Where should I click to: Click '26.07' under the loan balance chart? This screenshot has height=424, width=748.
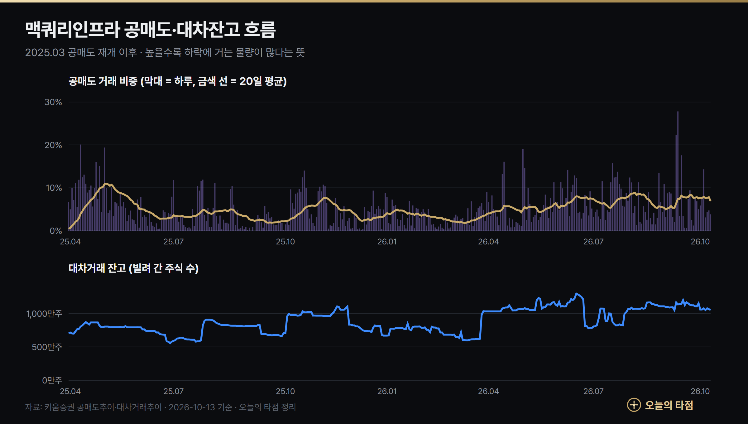click(x=593, y=391)
